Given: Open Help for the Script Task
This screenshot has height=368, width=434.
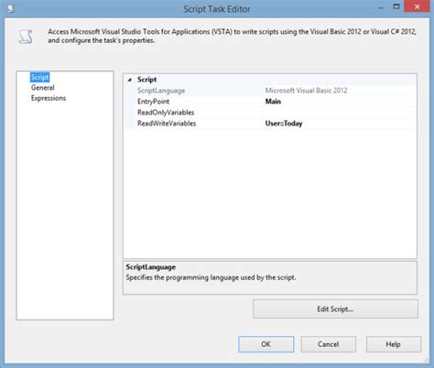Looking at the screenshot, I should [394, 344].
